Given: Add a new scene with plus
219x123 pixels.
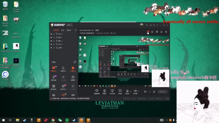Looking at the screenshot, I should click(x=76, y=30).
